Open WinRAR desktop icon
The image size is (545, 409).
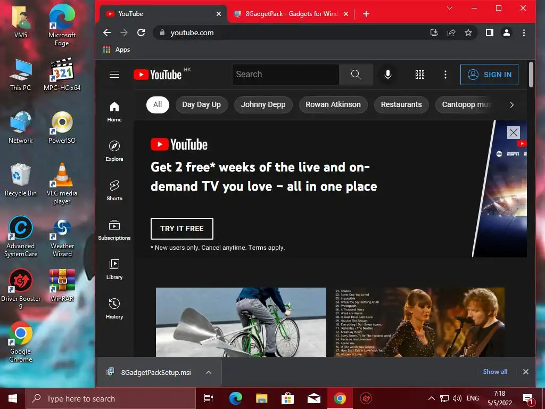[x=62, y=285]
